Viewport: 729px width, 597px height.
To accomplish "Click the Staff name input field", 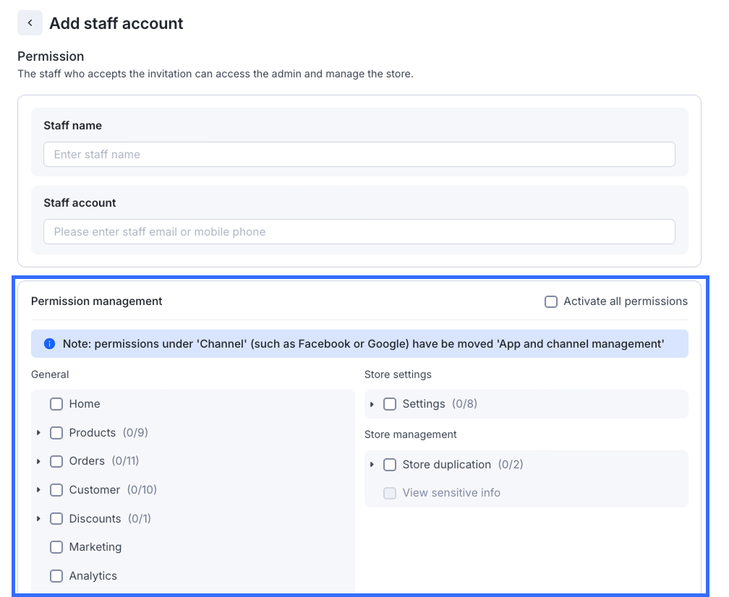I will coord(359,155).
